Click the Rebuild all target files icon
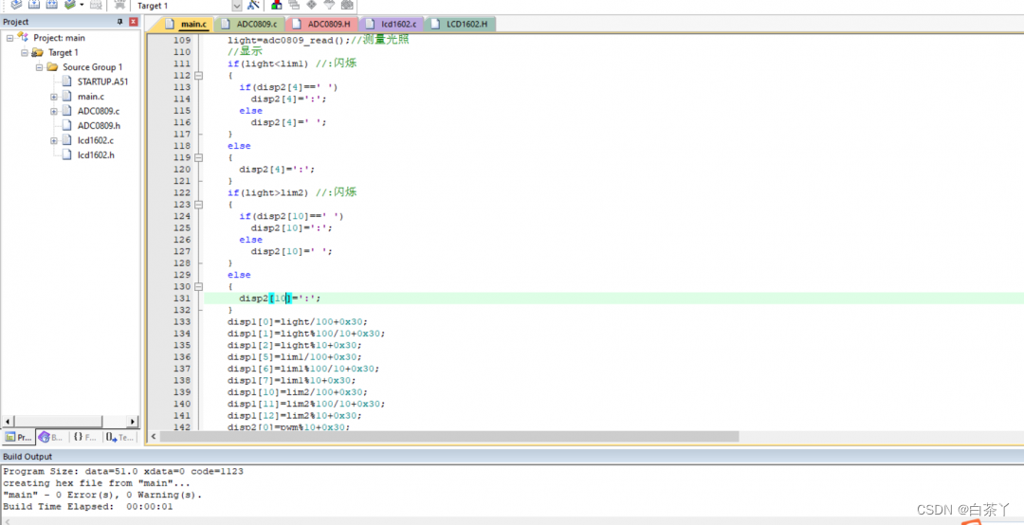This screenshot has width=1024, height=525. (51, 5)
